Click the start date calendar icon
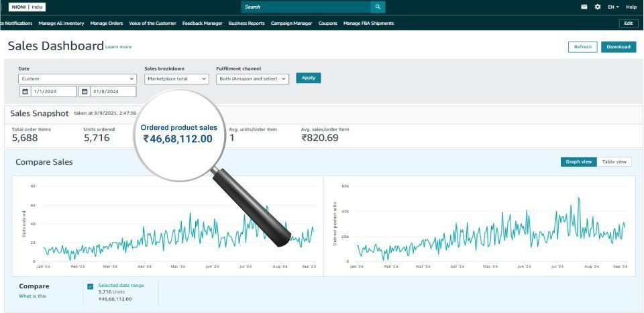This screenshot has height=313, width=644. (x=25, y=91)
